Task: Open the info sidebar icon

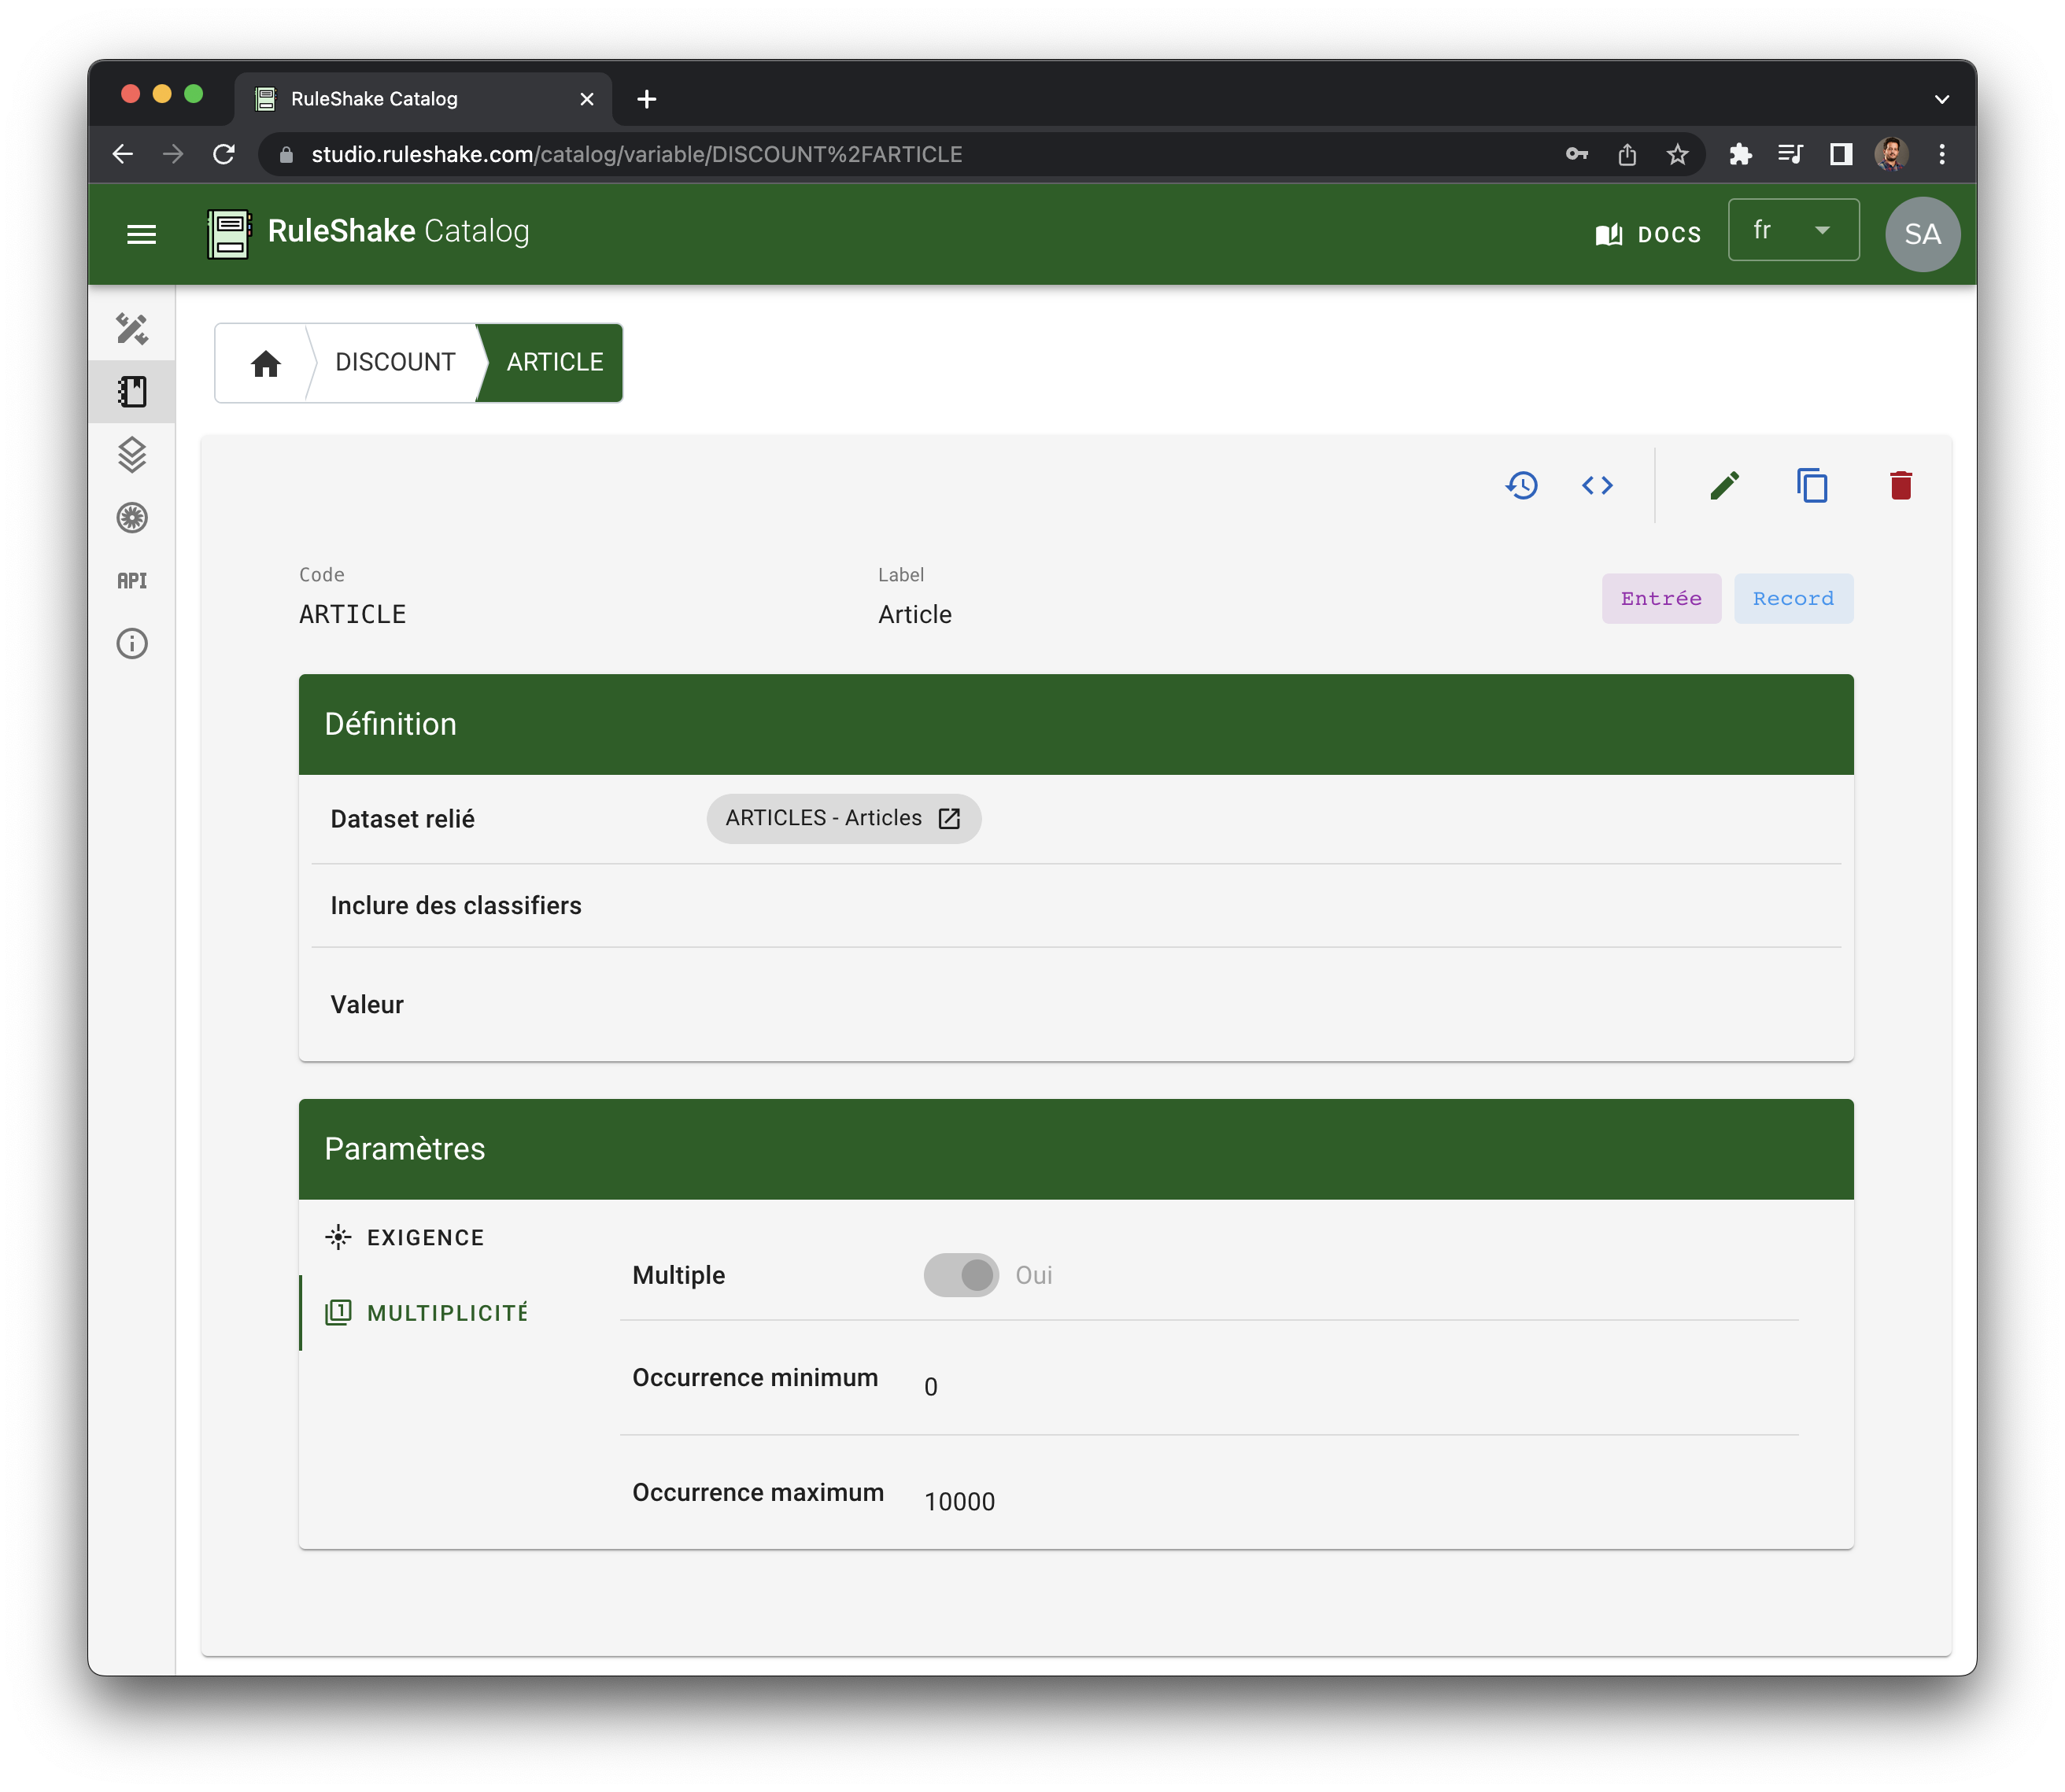Action: (132, 644)
